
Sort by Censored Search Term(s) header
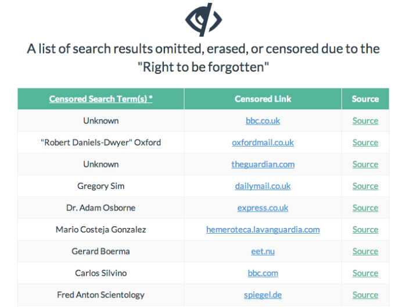(x=101, y=99)
